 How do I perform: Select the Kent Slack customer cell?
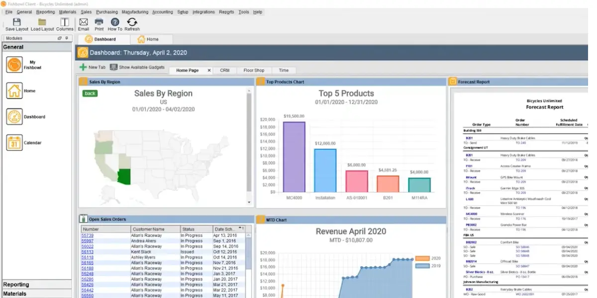155,252
